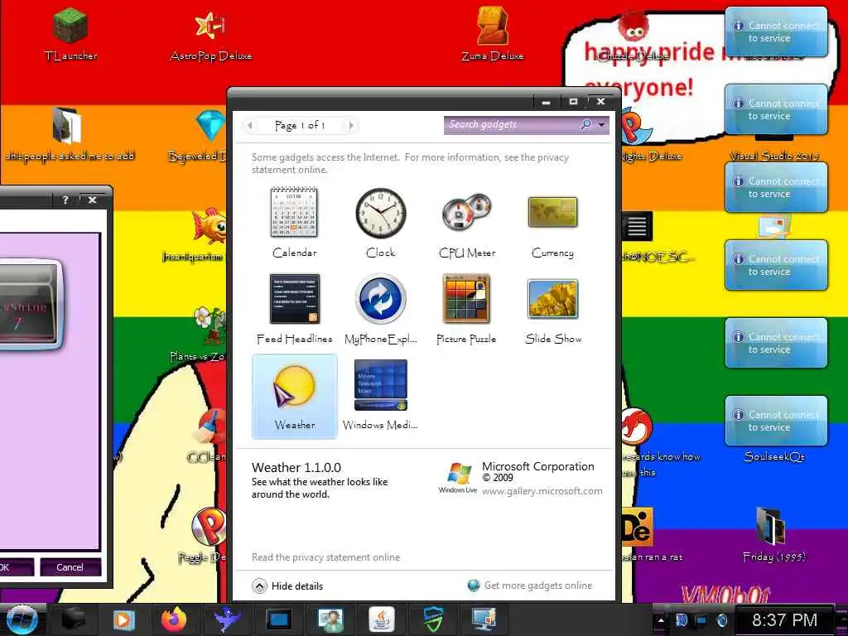
Task: Click the search magnifier icon in gadgets
Action: pos(585,124)
